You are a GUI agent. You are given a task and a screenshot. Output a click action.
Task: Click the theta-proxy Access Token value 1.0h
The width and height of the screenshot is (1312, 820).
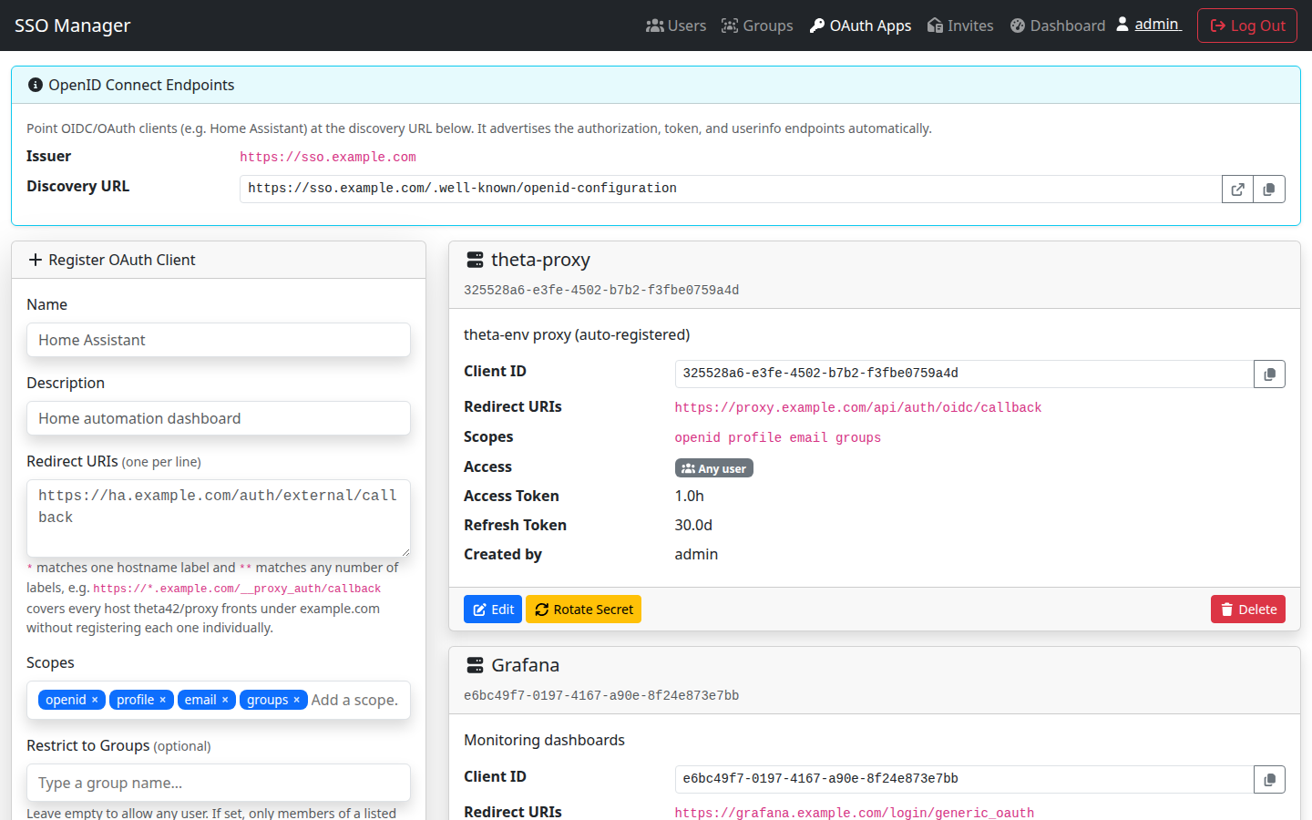(x=690, y=496)
